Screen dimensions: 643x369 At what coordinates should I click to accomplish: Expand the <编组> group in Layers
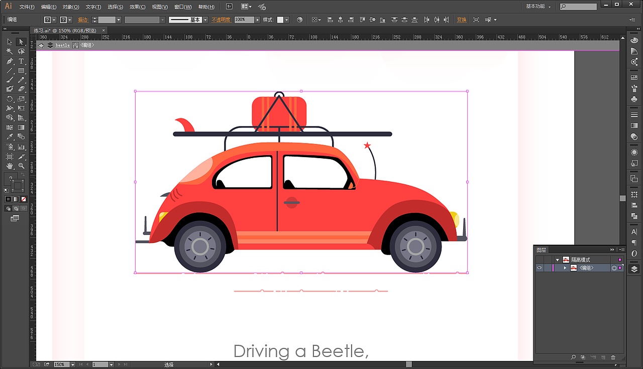coord(565,268)
